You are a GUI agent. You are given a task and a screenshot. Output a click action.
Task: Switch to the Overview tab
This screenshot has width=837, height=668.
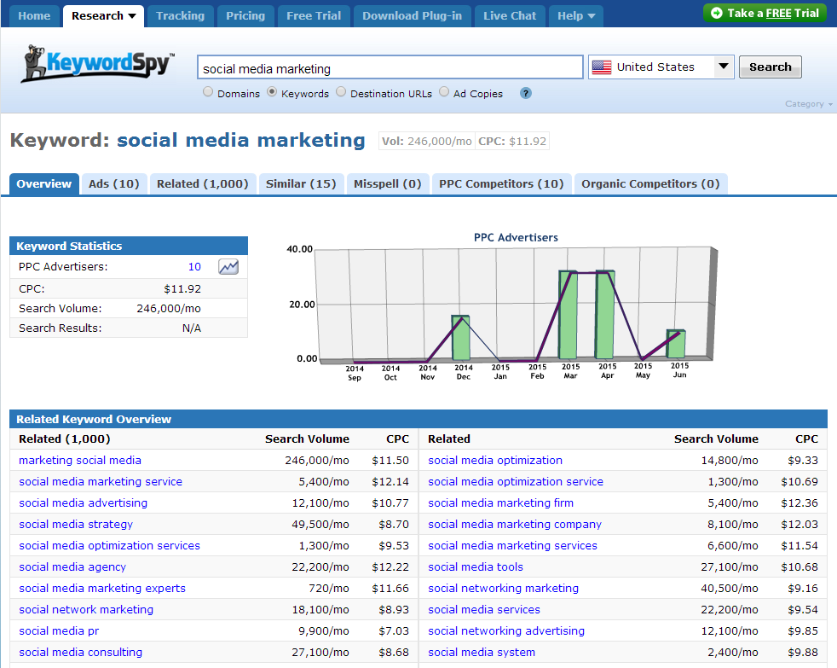[x=43, y=184]
